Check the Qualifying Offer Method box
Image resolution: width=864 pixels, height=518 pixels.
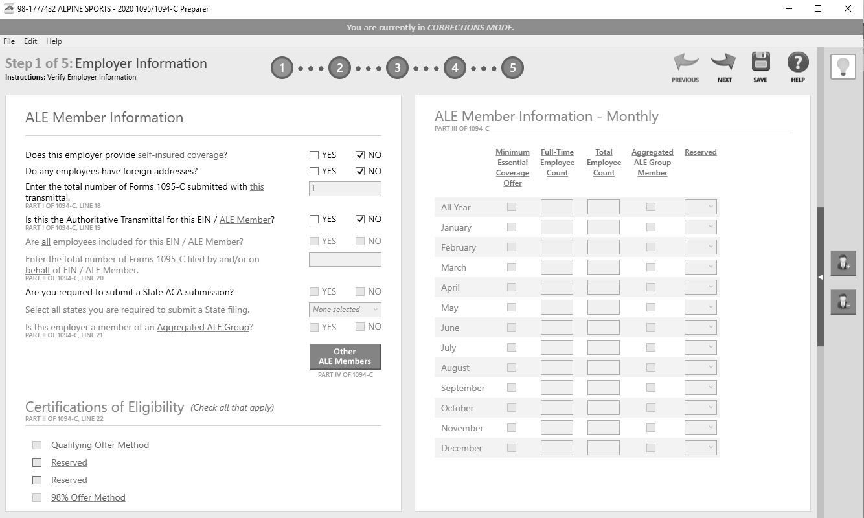click(x=37, y=445)
